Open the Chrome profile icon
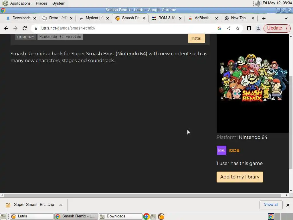The width and height of the screenshot is (293, 220). click(258, 28)
